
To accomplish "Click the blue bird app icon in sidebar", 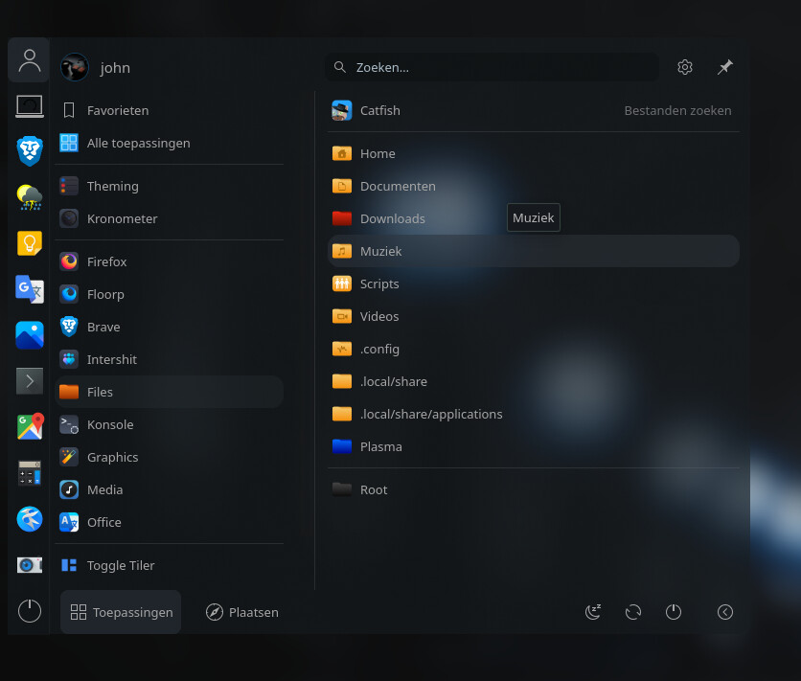I will point(30,519).
